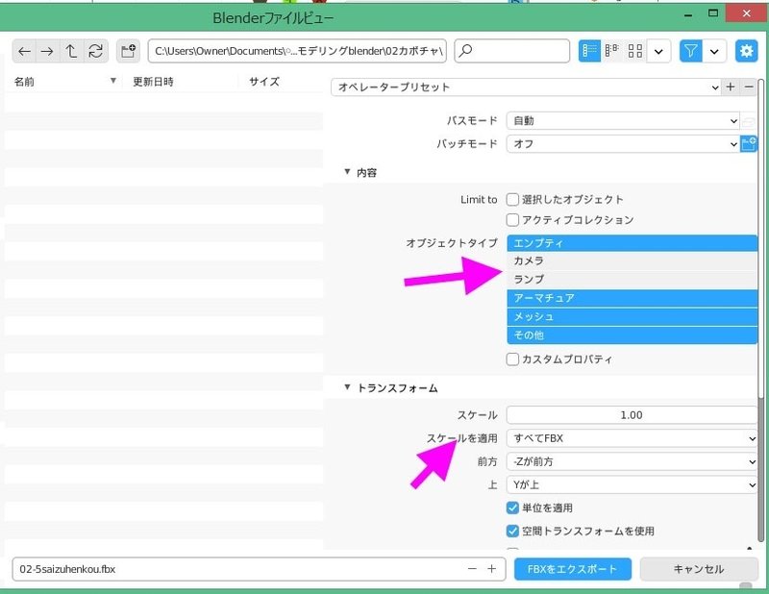
Task: Click FBXをエクスポート button
Action: point(572,569)
